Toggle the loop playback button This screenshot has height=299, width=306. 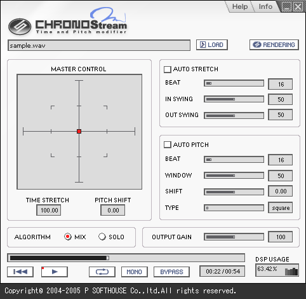[x=102, y=272]
